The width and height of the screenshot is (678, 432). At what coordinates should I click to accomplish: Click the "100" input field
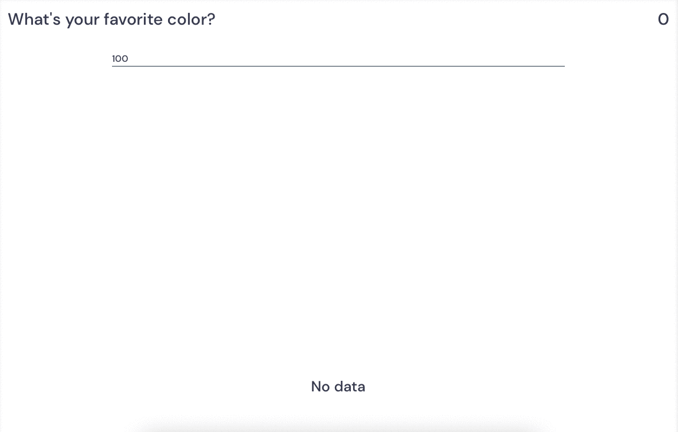pyautogui.click(x=338, y=58)
